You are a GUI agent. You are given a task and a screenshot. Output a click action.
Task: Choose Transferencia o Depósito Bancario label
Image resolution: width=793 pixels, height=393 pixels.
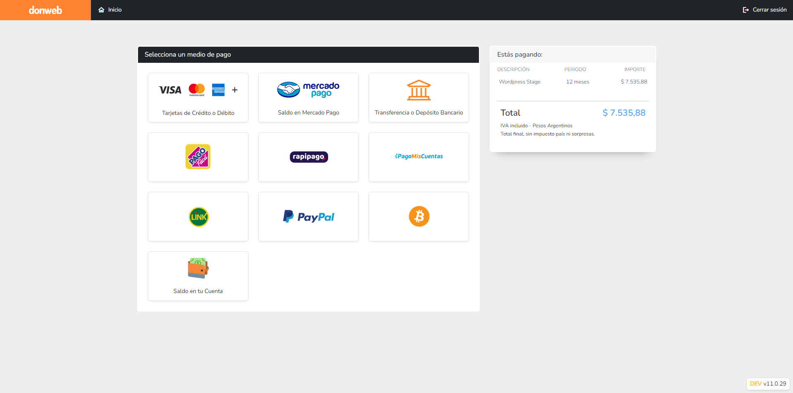point(419,112)
